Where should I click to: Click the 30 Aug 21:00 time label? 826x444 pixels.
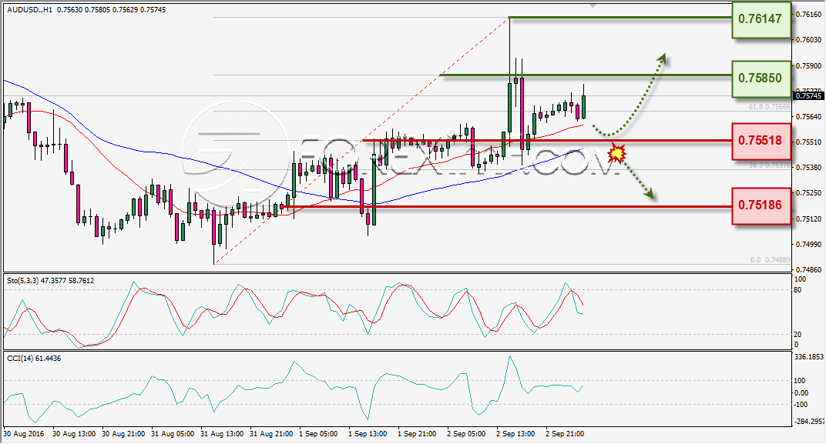124,434
